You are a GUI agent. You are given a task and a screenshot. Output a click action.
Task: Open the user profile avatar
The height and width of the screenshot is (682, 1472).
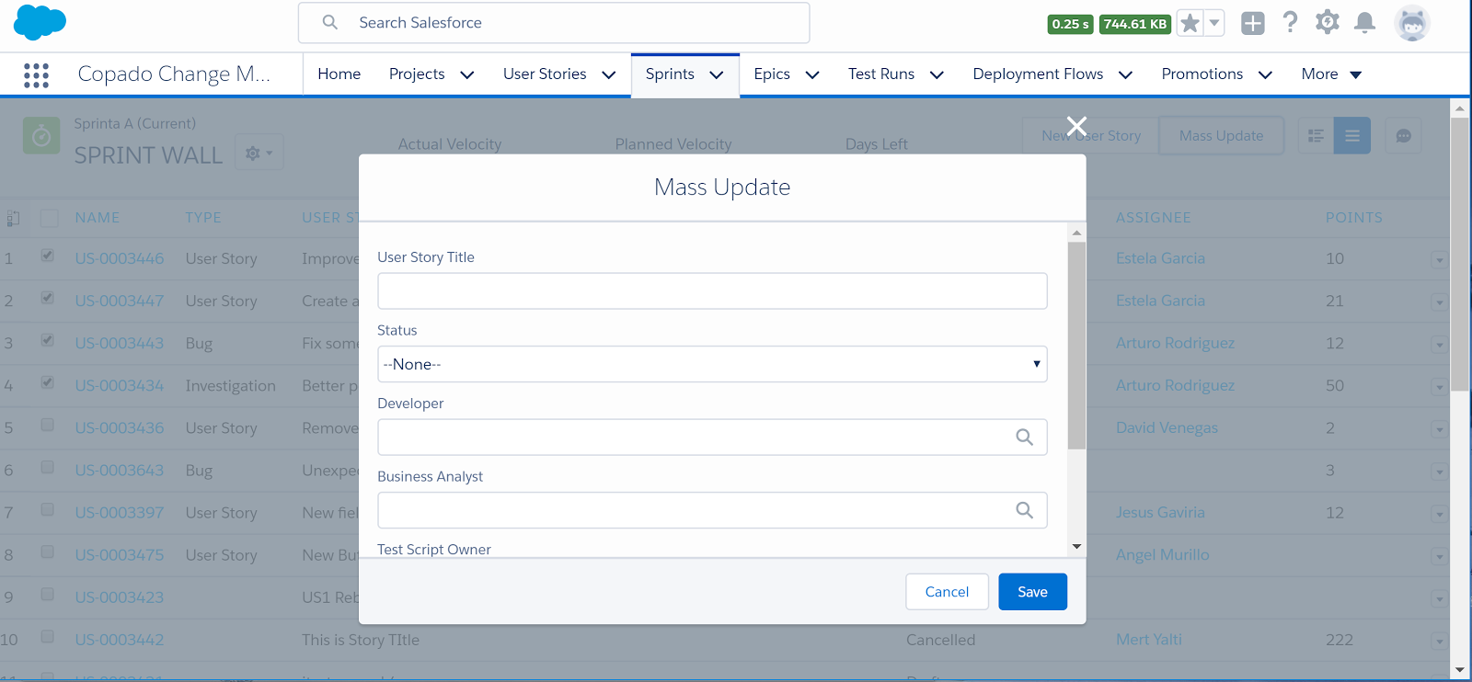point(1412,23)
